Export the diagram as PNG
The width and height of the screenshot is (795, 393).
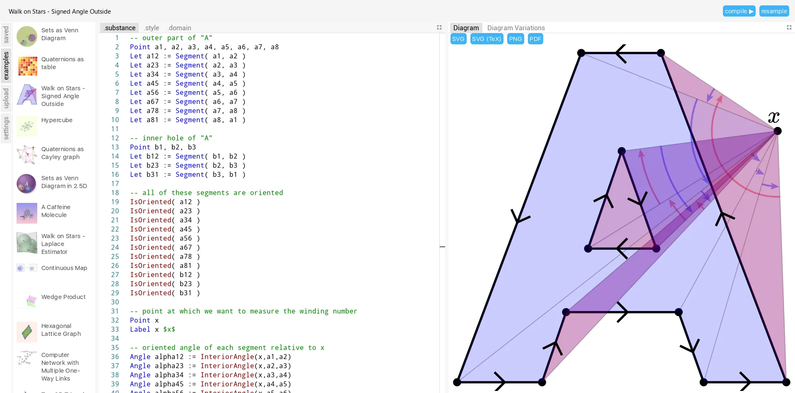click(x=515, y=39)
